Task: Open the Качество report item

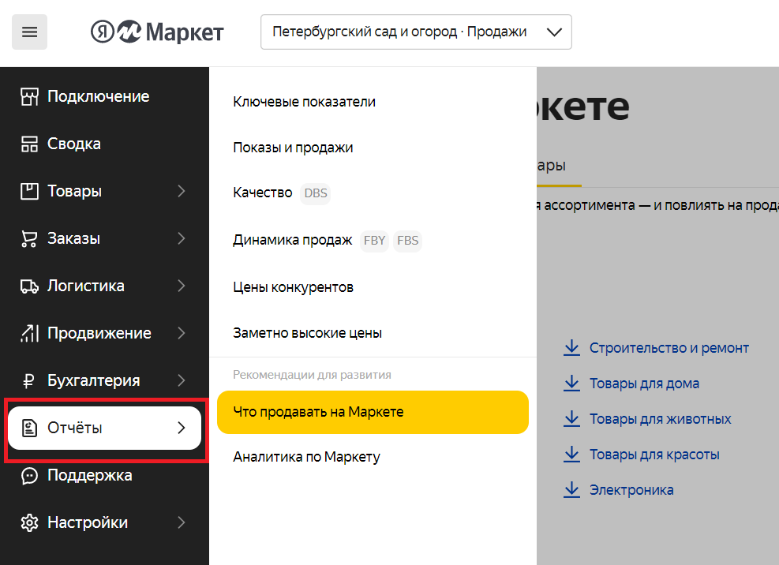Action: coord(262,193)
